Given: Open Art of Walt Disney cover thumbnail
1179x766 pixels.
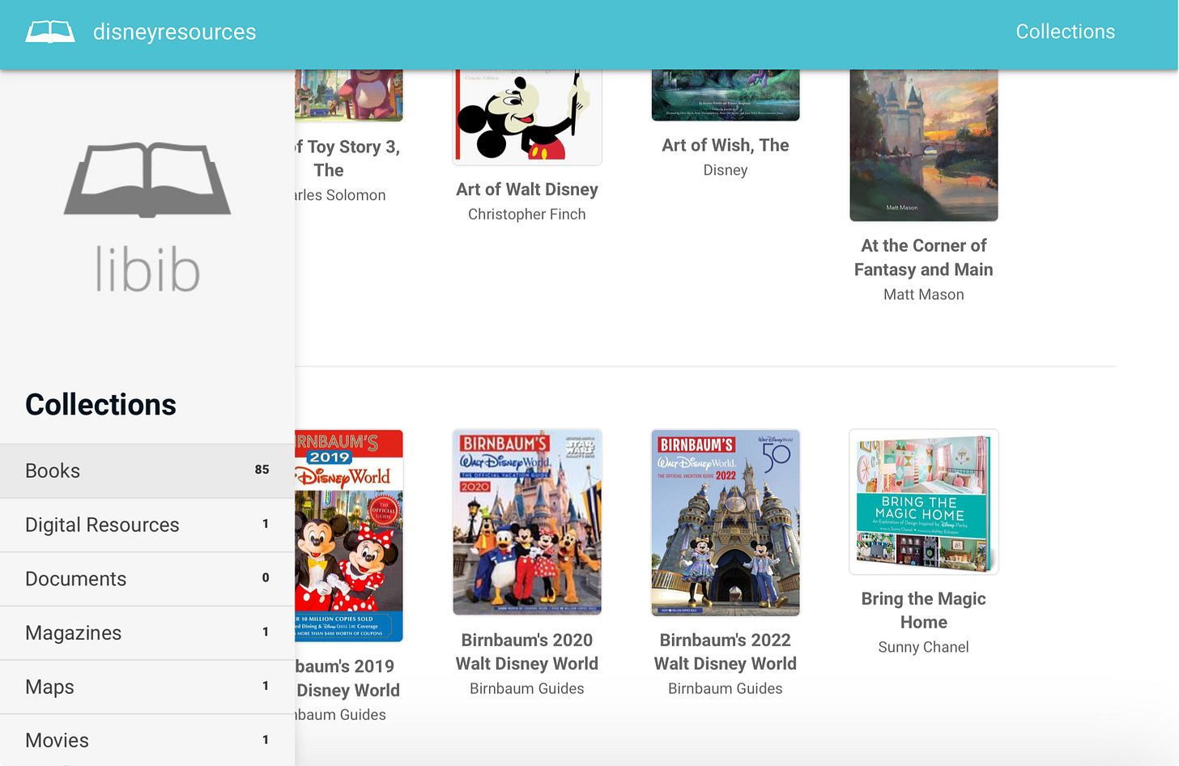Looking at the screenshot, I should 527,117.
